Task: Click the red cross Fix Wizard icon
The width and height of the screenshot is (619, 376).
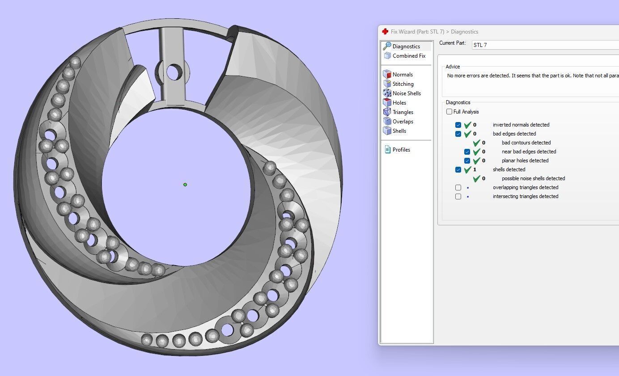Action: click(385, 32)
